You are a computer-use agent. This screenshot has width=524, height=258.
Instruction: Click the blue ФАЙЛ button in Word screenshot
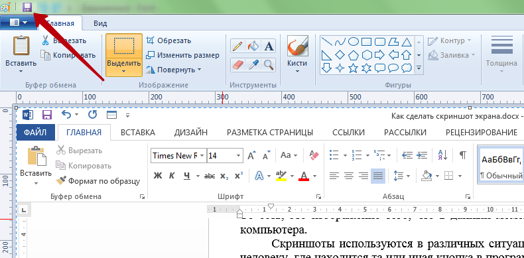[x=35, y=133]
